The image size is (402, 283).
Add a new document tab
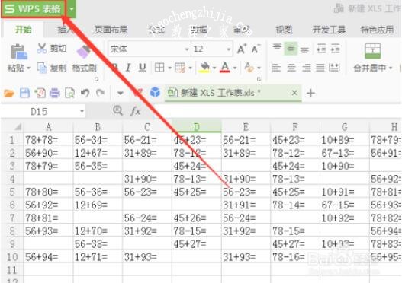point(310,93)
